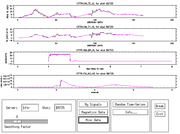Exit the application with the Exit button
The image size is (180, 134).
(x=160, y=114)
